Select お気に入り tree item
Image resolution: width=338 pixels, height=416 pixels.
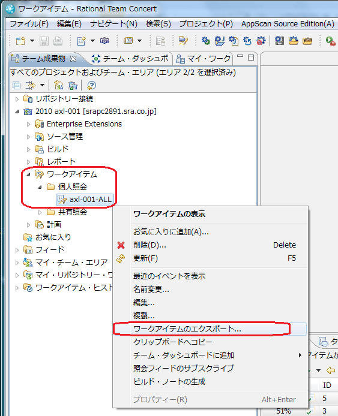pyautogui.click(x=47, y=237)
